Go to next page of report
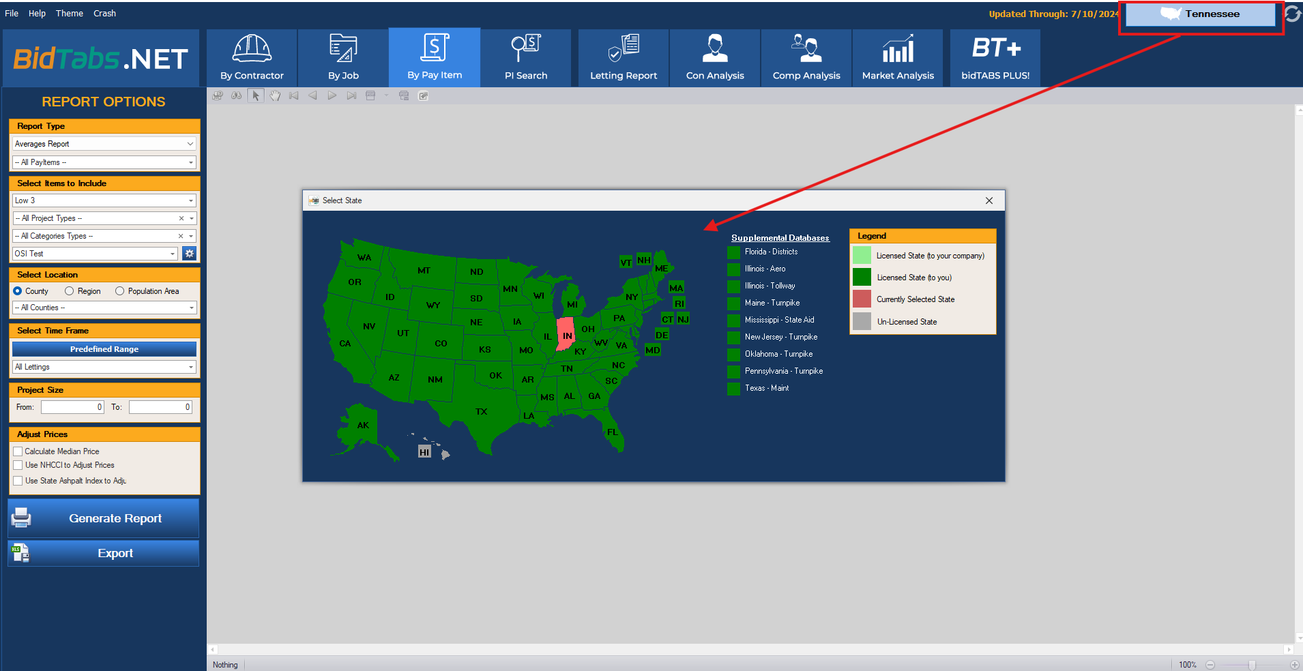Viewport: 1303px width, 671px height. pos(332,95)
